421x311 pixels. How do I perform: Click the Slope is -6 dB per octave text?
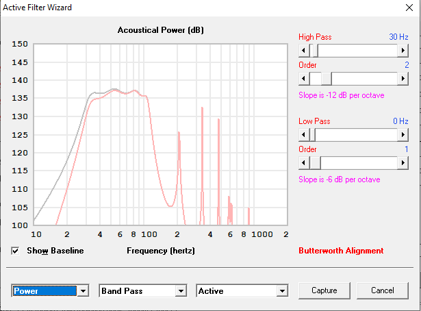point(340,179)
